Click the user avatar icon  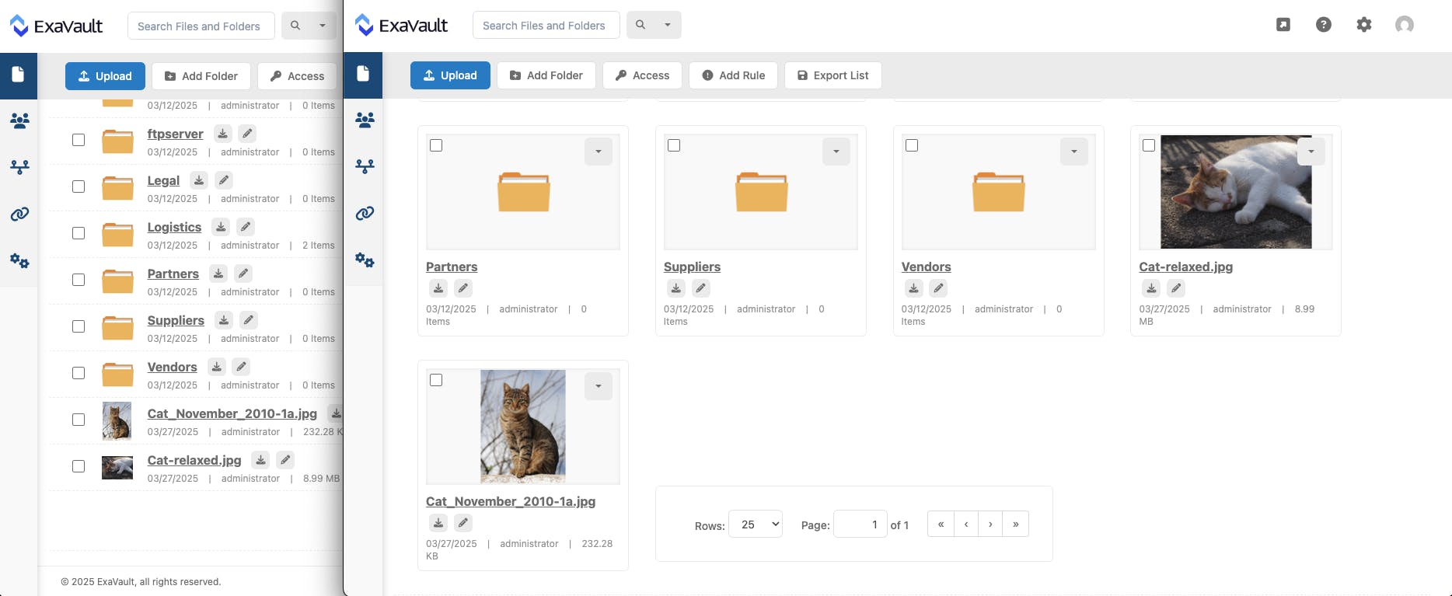point(1405,25)
